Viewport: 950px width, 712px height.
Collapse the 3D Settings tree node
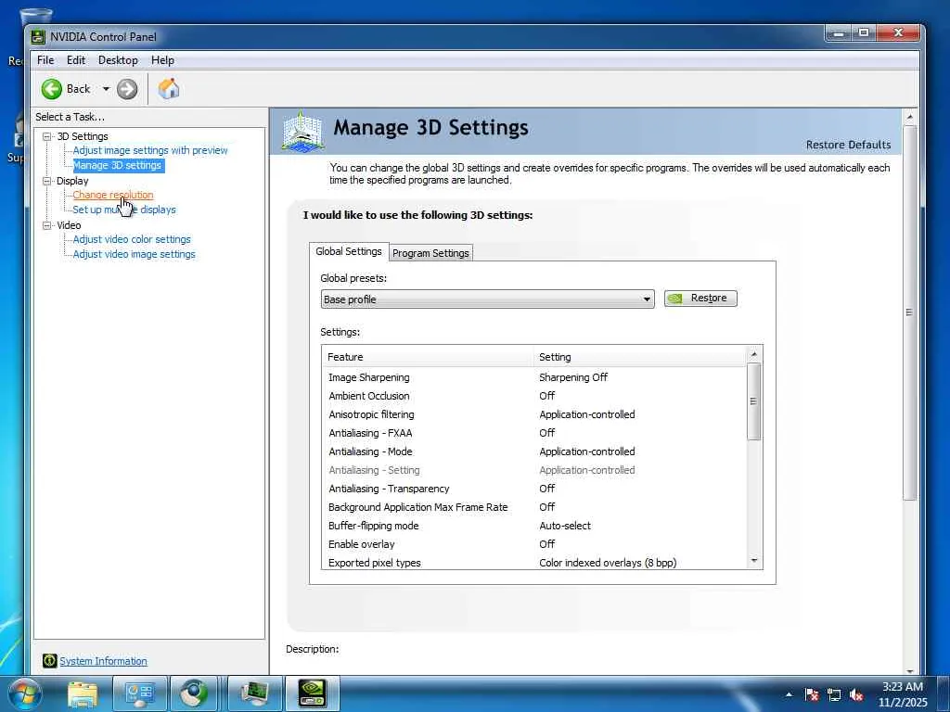tap(46, 136)
